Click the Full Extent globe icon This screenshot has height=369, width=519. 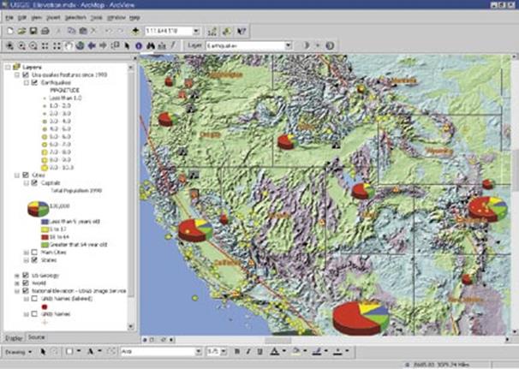(x=79, y=45)
